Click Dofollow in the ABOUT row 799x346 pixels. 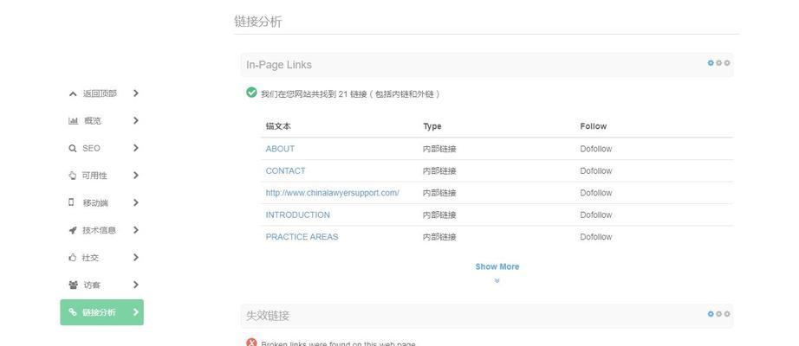click(x=595, y=149)
